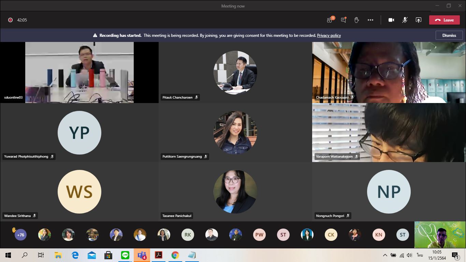This screenshot has height=262, width=466.
Task: Dismiss the recording notification banner
Action: (x=449, y=35)
